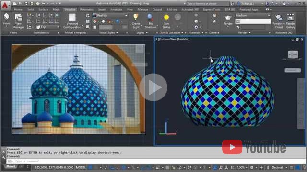The height and width of the screenshot is (172, 307).
Task: Click the Create Light bulb icon
Action: 136,18
